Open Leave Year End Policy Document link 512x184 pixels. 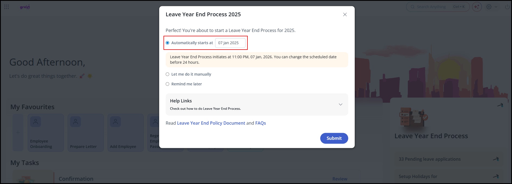click(x=211, y=123)
